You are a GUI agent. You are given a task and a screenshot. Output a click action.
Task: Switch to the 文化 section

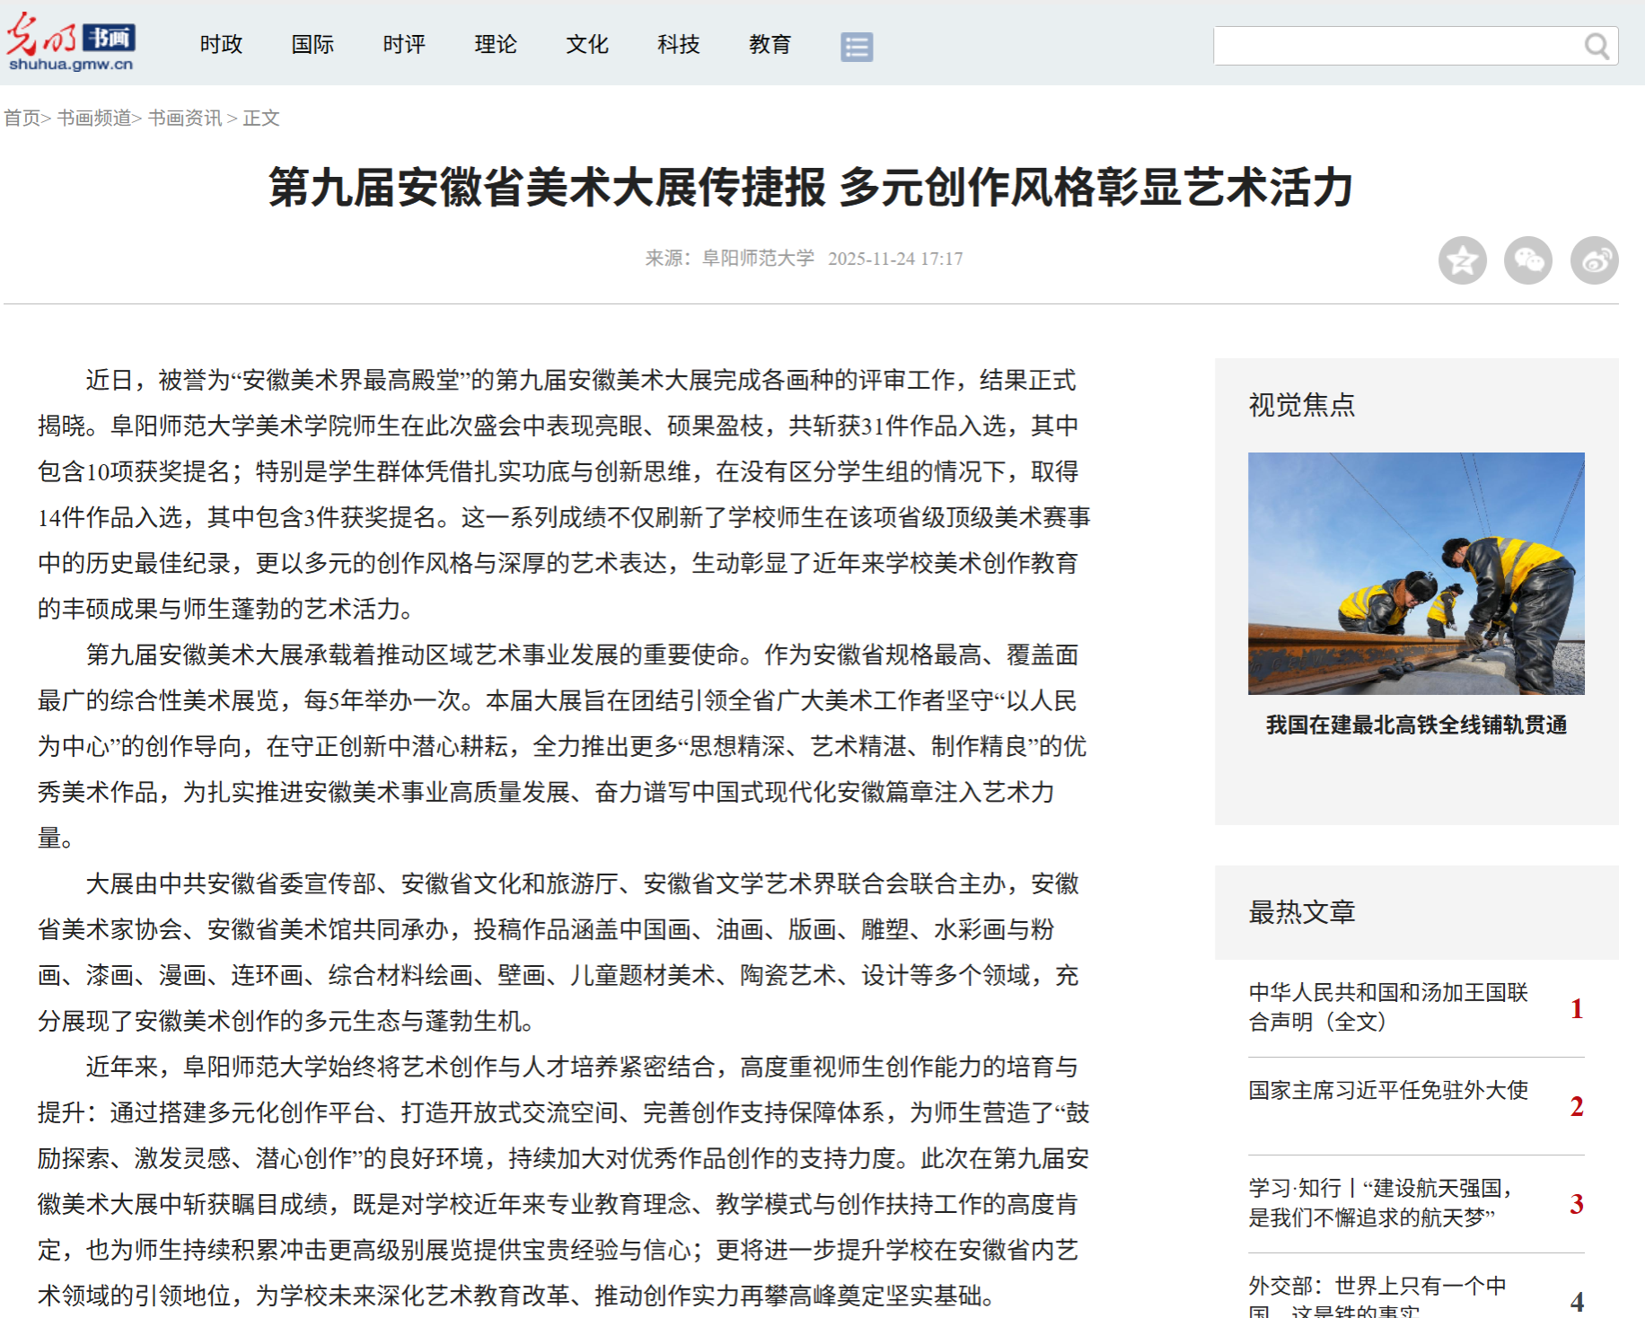(x=587, y=44)
